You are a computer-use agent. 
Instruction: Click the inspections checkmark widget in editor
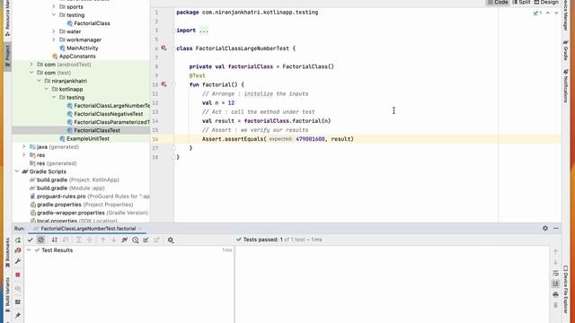coord(537,13)
